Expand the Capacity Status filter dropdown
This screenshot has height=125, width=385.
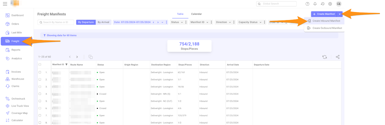click(261, 22)
